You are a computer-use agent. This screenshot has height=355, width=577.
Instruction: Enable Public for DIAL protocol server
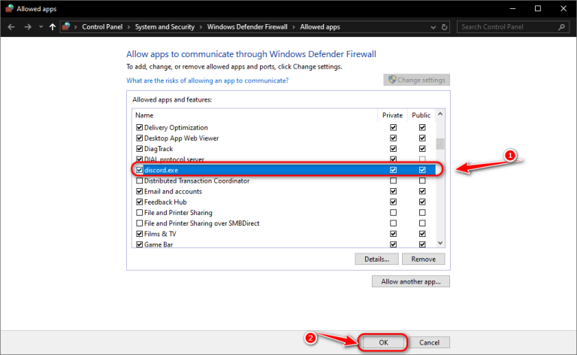tap(422, 159)
